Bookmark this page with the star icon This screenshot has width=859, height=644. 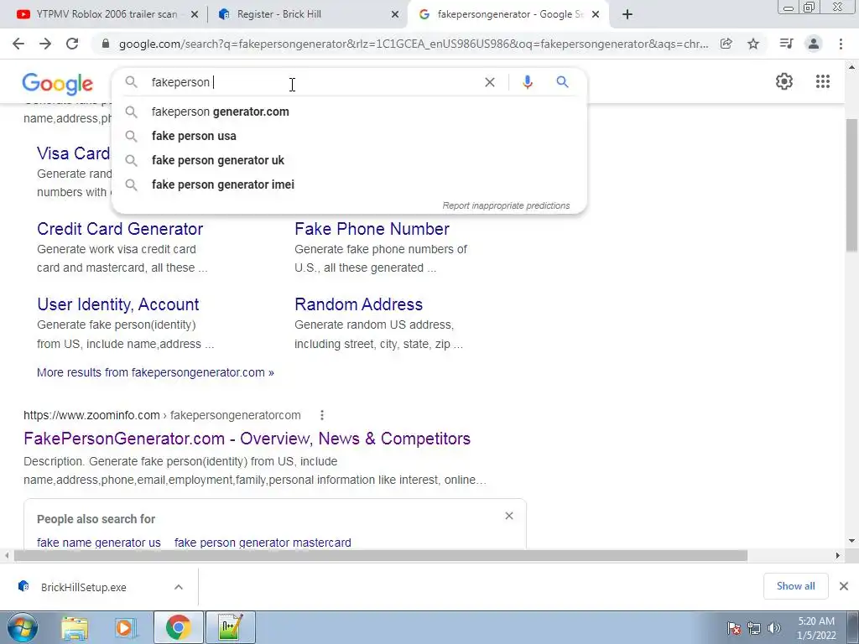(x=753, y=44)
